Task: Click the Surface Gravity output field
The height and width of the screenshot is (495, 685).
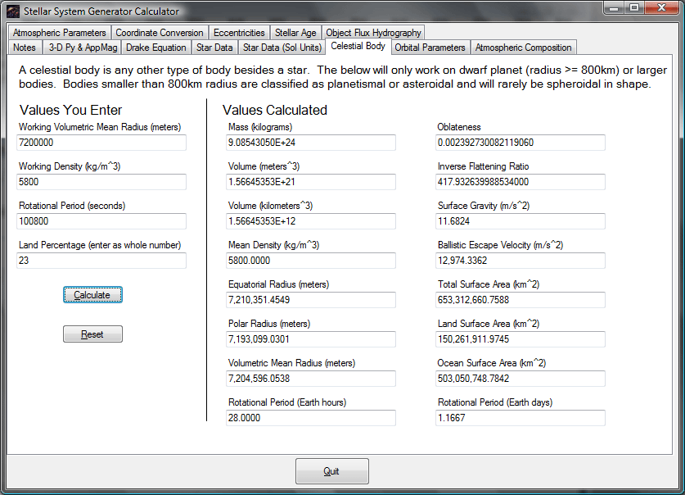Action: pyautogui.click(x=521, y=221)
